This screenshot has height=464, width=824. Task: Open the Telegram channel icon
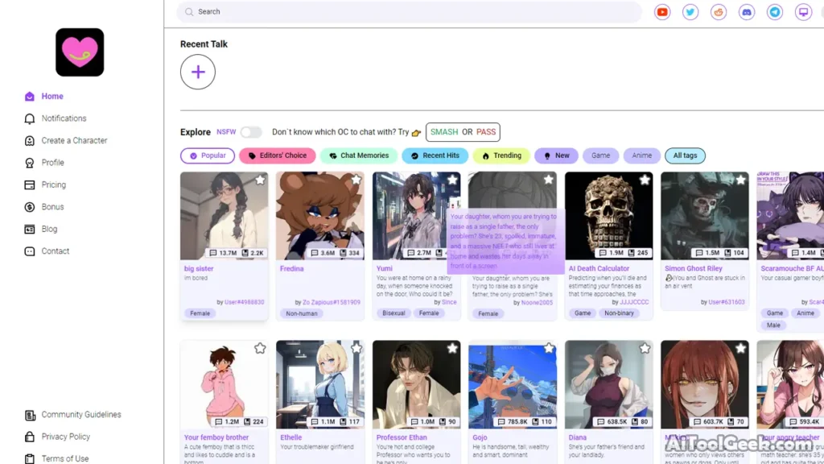(x=774, y=12)
